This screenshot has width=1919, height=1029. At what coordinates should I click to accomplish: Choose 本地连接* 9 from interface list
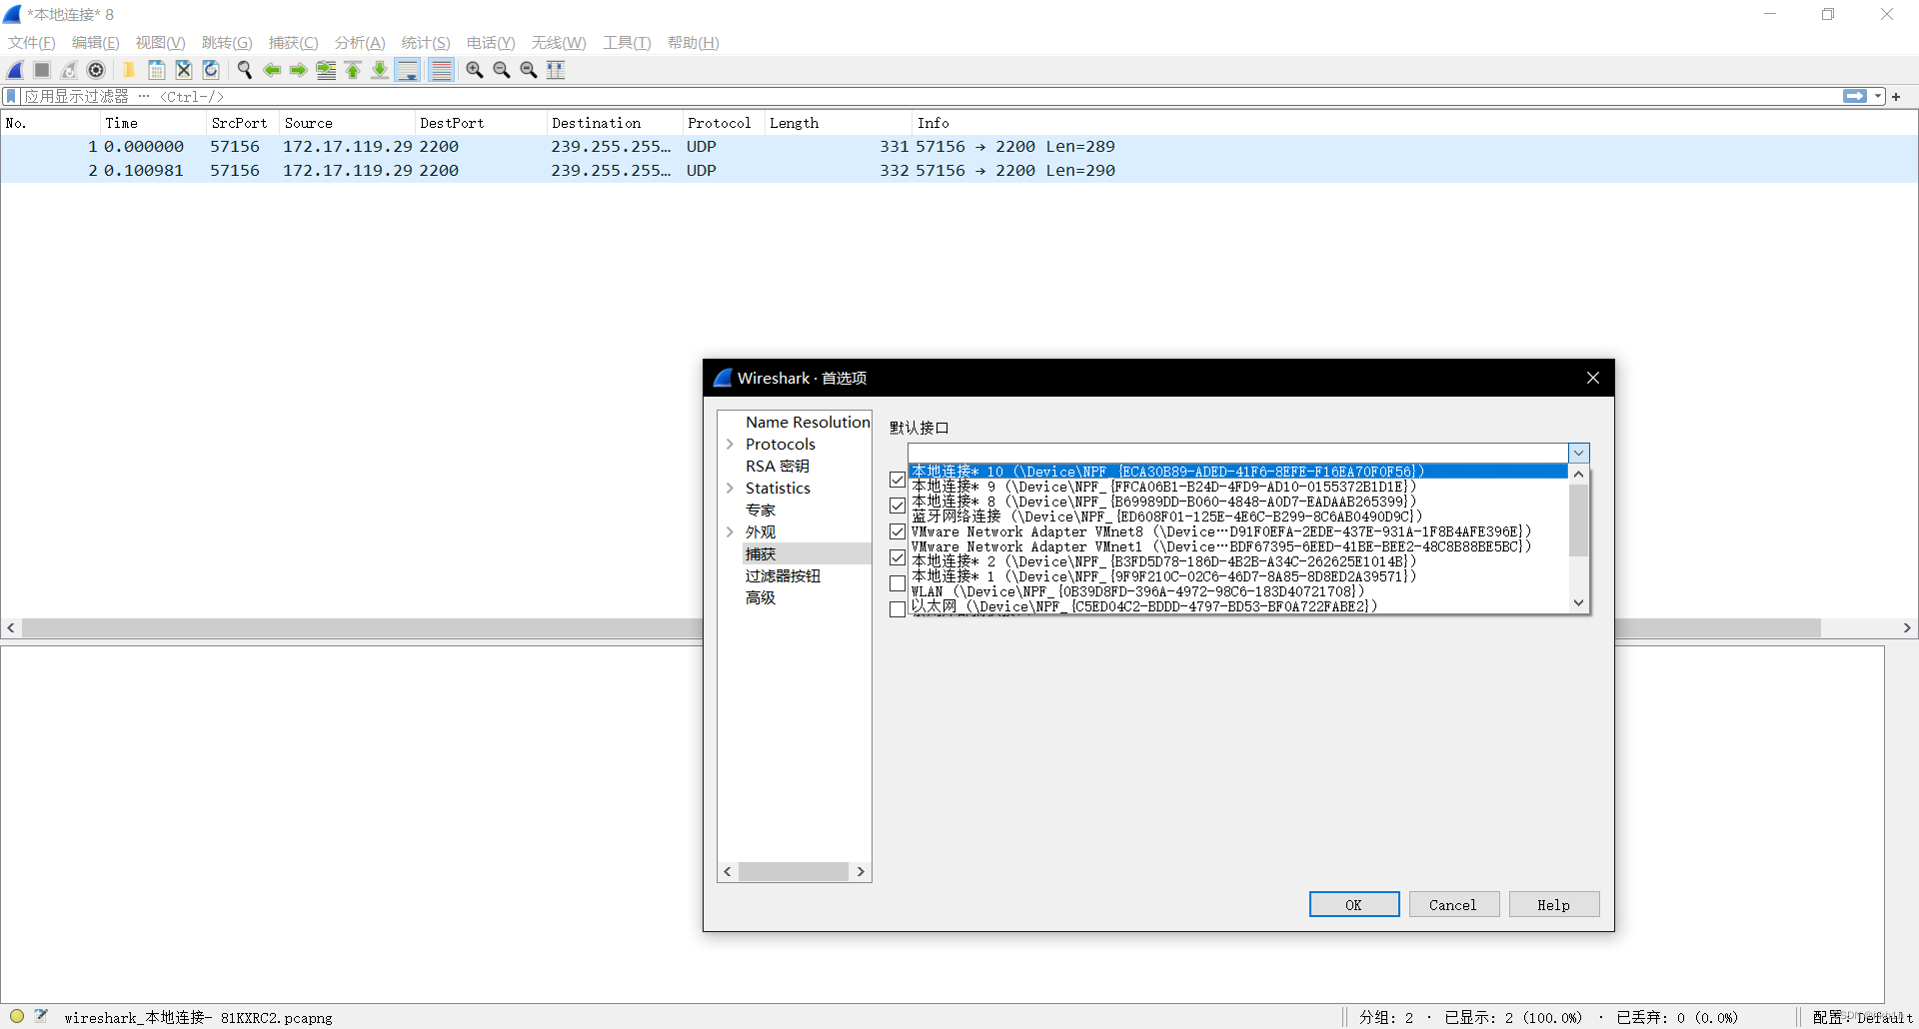[x=1237, y=487]
